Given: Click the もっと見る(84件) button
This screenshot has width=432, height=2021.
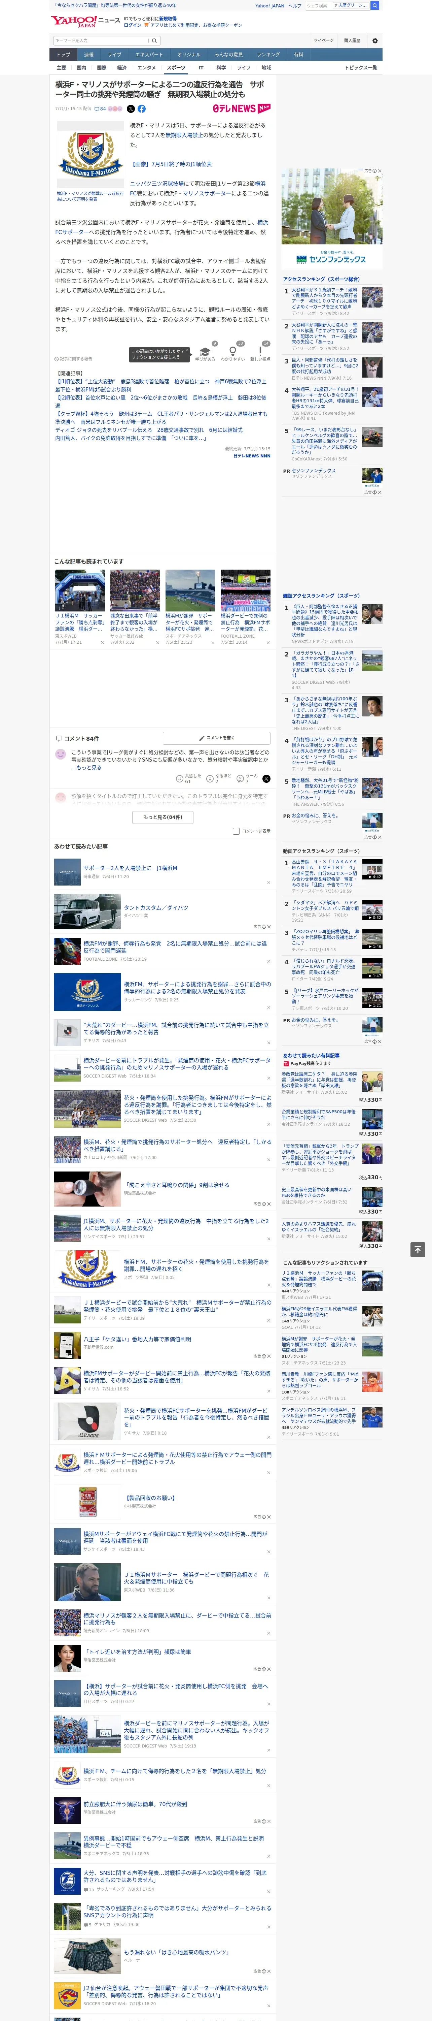Looking at the screenshot, I should tap(163, 817).
